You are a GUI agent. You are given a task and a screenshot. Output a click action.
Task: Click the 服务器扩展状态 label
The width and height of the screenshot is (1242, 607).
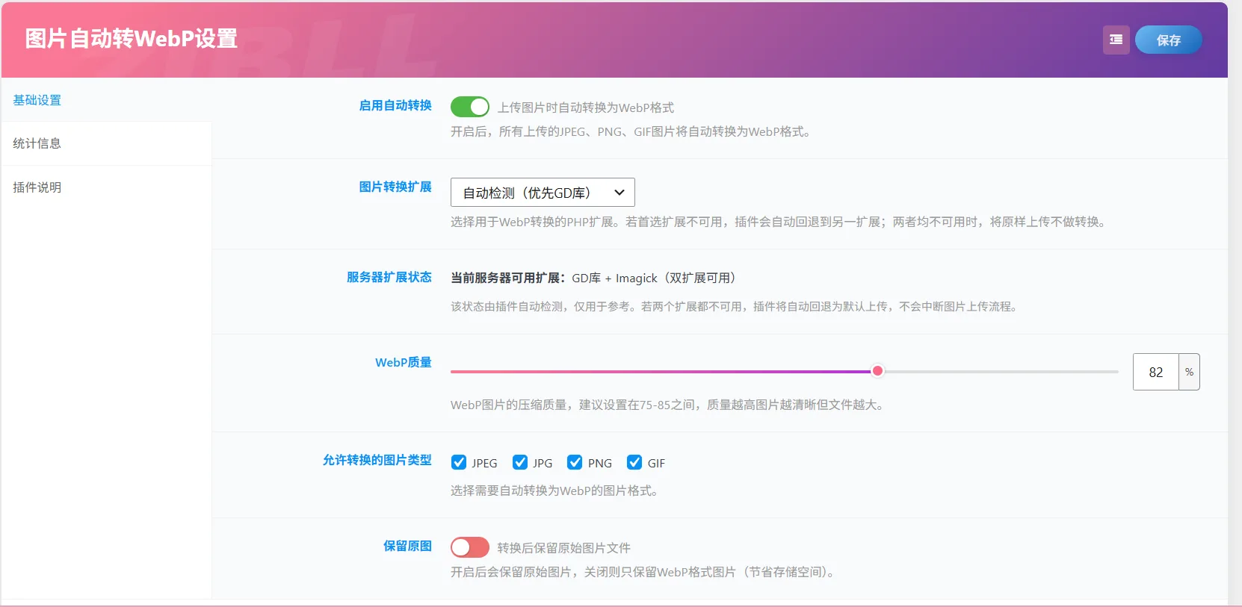[x=389, y=277]
